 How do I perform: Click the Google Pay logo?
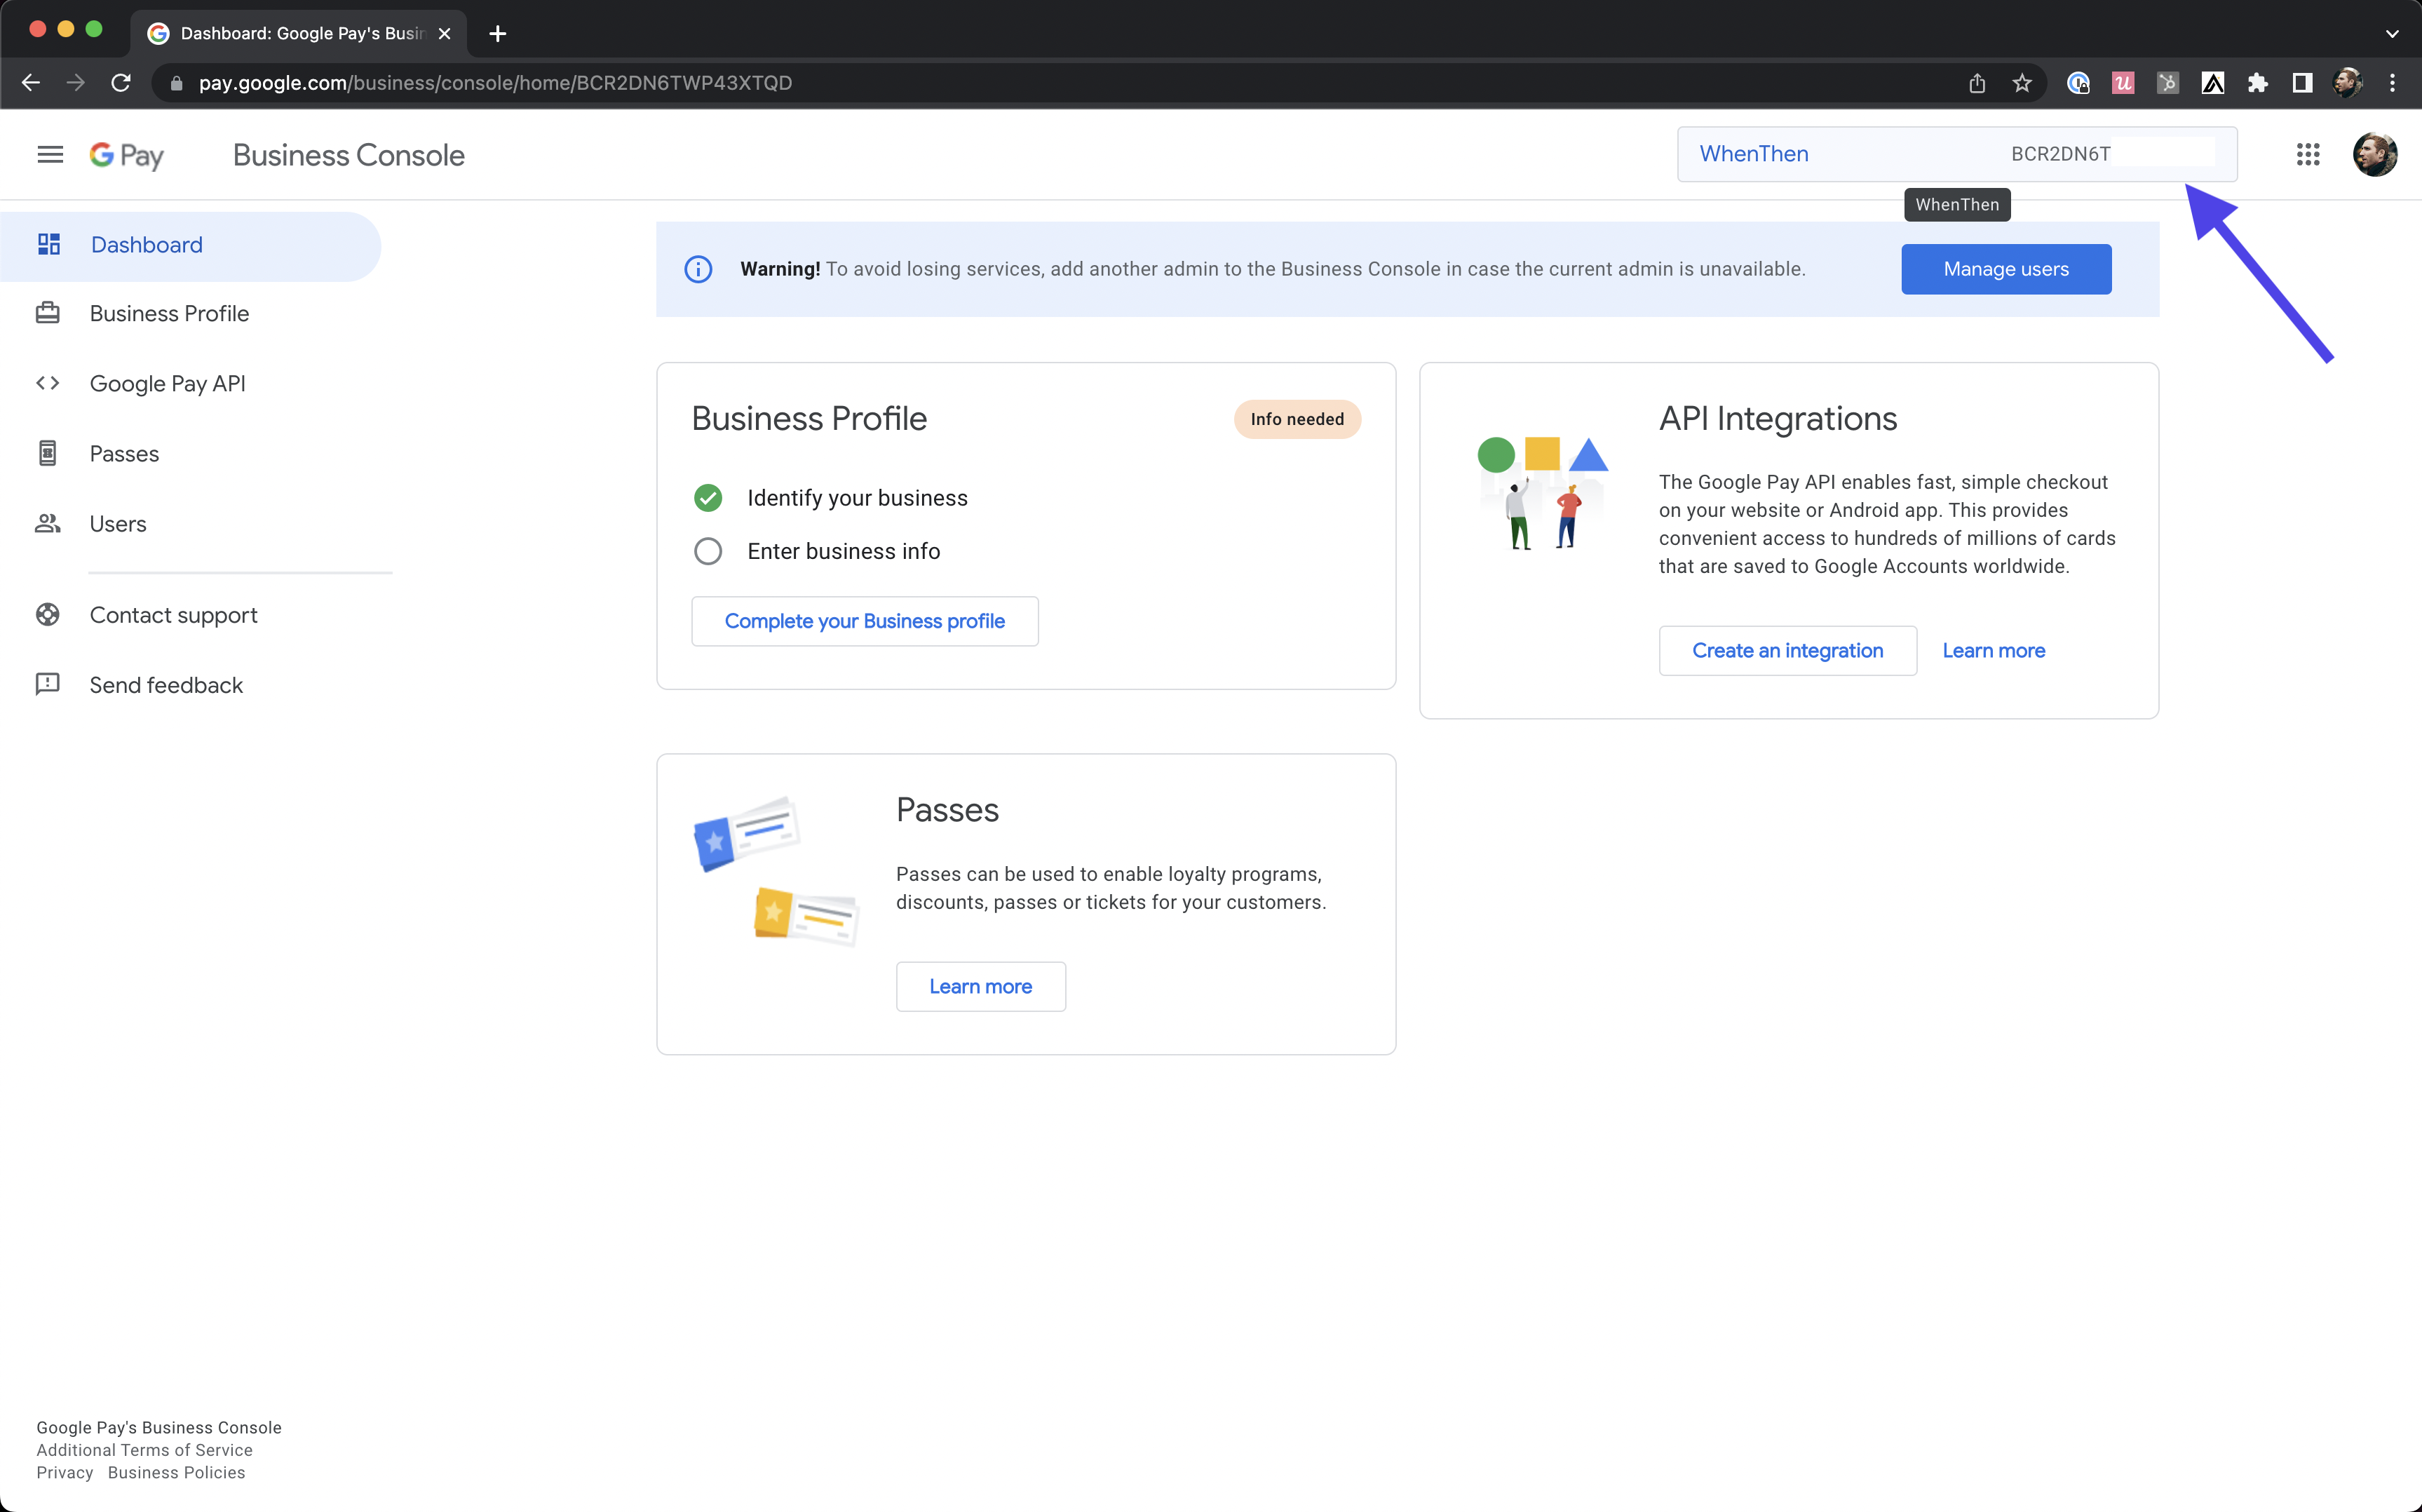click(x=126, y=155)
